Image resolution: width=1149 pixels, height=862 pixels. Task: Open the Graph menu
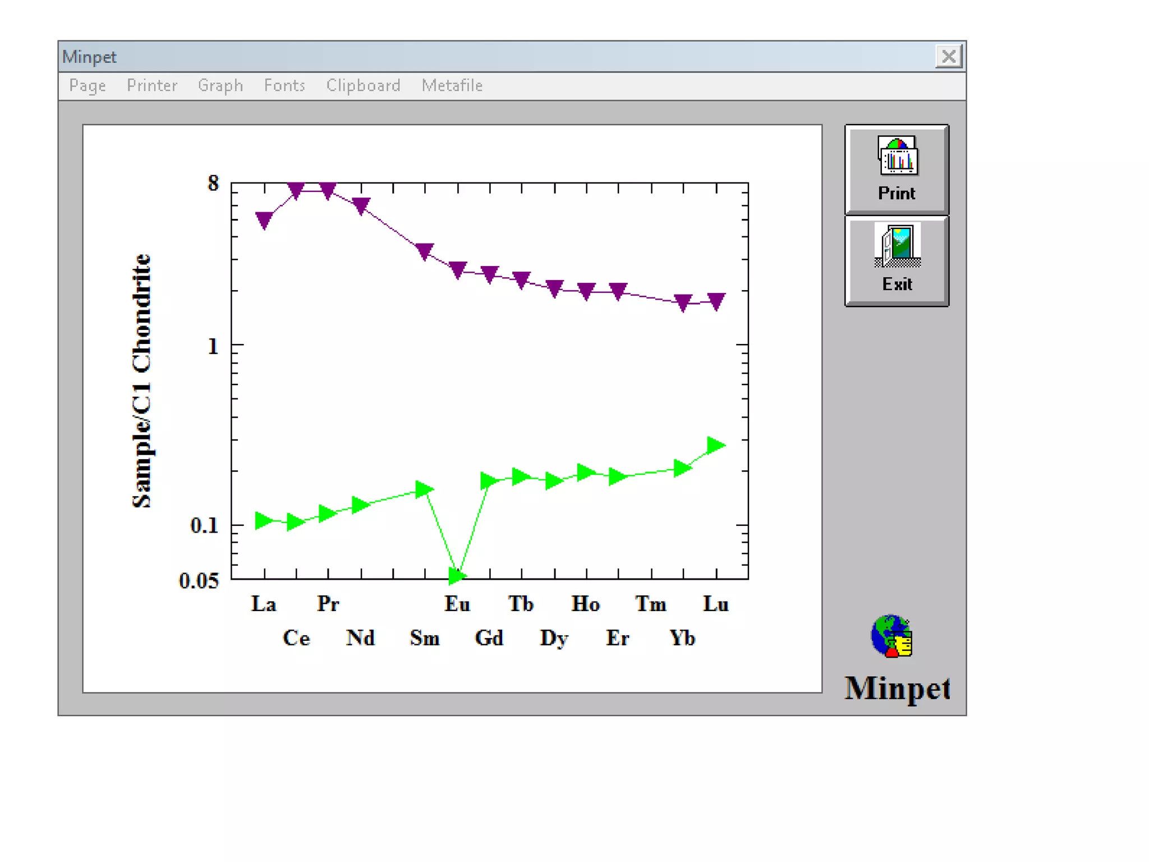(220, 85)
